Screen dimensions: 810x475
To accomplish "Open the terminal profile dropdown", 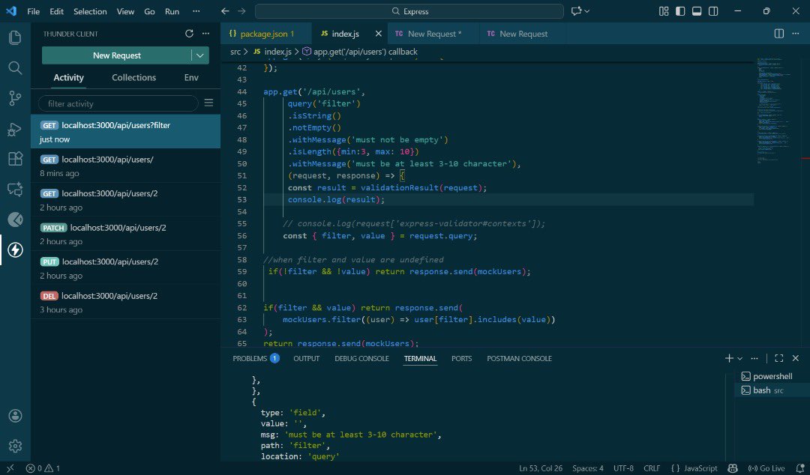I will click(739, 358).
